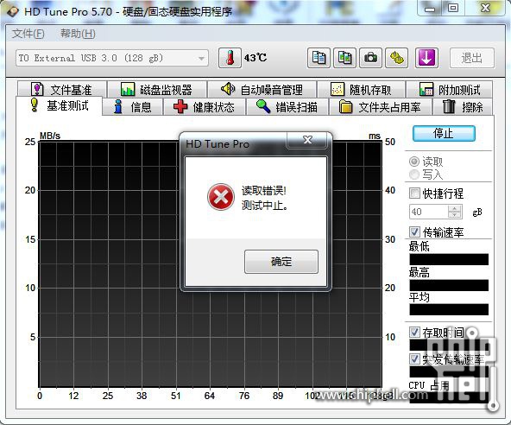The height and width of the screenshot is (425, 511).
Task: Switch to the 健康状态 tab
Action: point(204,106)
